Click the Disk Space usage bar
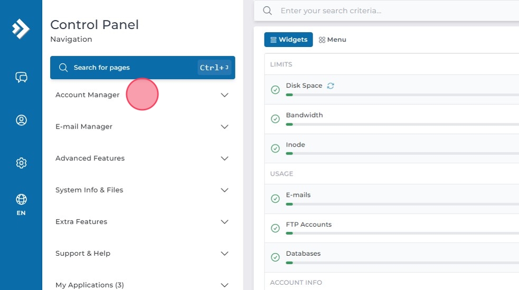Screen dimensions: 519x290 tap(401, 95)
